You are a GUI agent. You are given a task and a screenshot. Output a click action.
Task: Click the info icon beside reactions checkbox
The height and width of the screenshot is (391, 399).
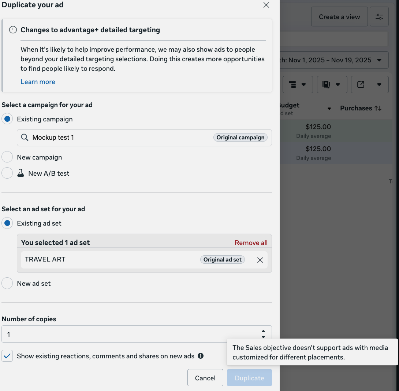point(201,356)
